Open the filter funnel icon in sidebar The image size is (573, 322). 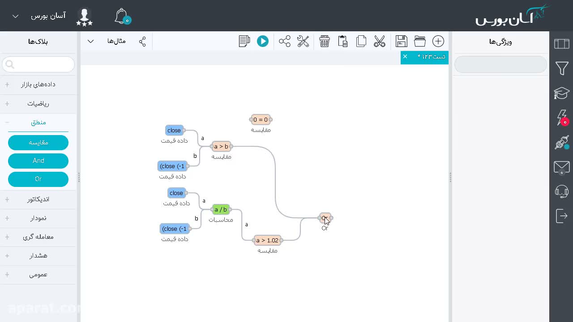pyautogui.click(x=562, y=68)
